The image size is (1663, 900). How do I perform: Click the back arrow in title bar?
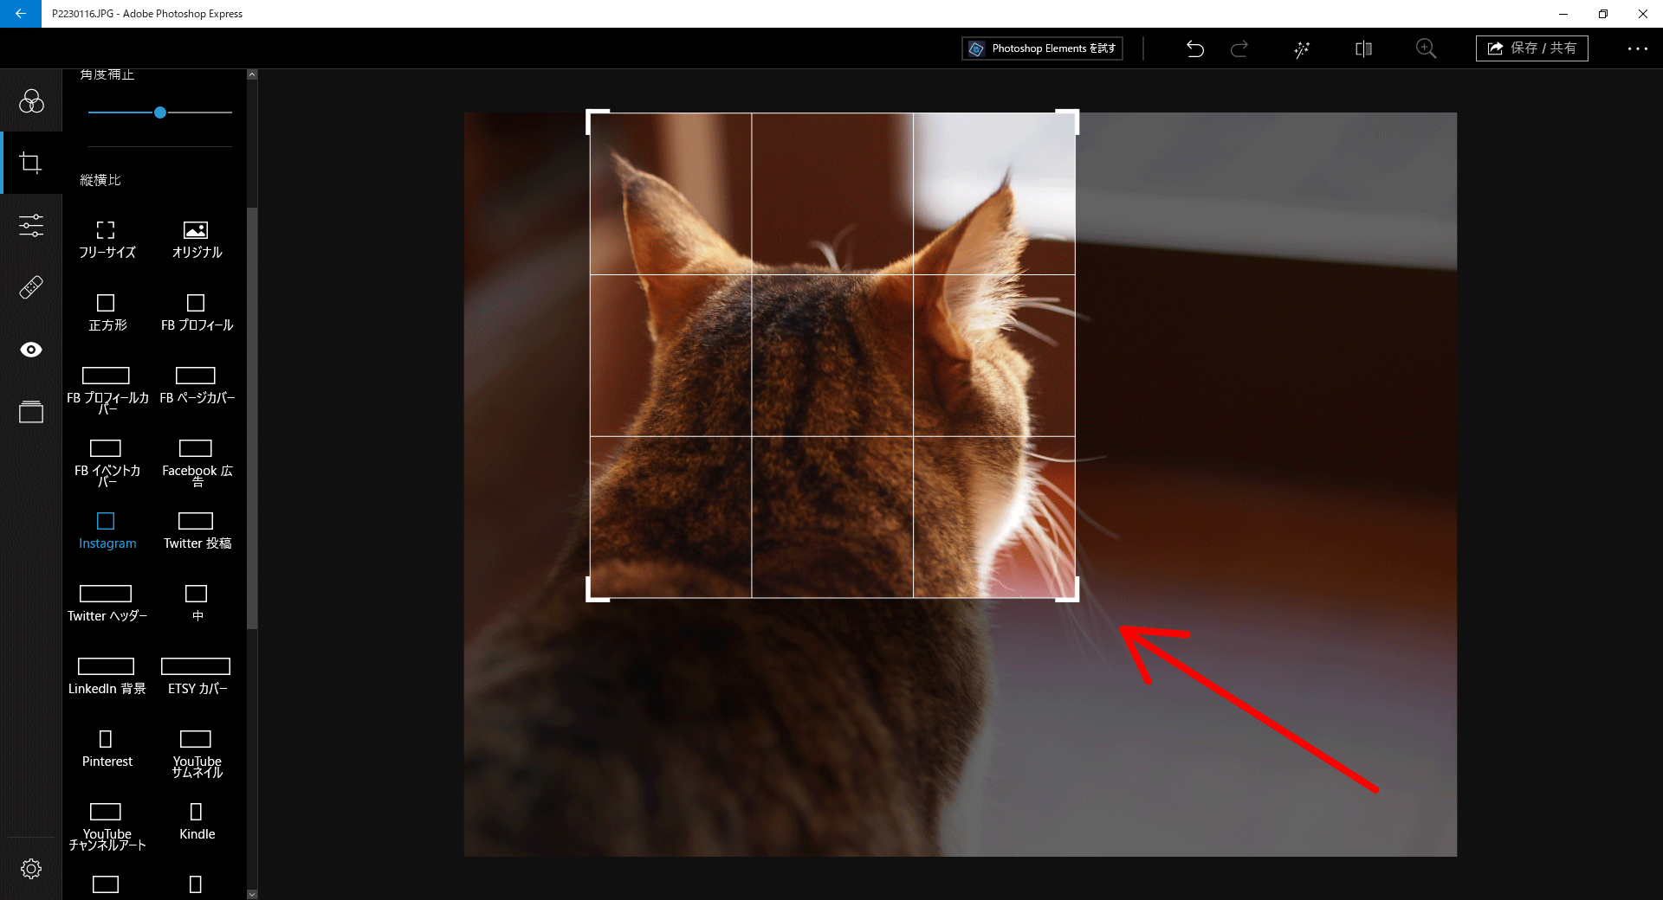tap(21, 14)
